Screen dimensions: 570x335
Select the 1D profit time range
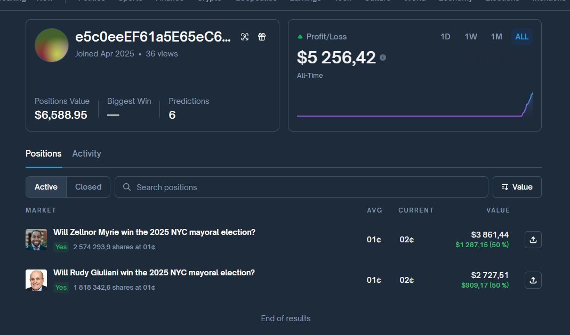click(x=445, y=37)
